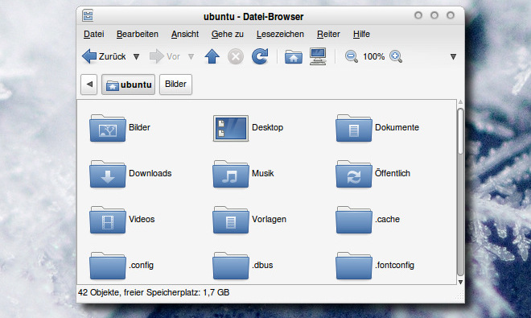Open the Gehe zu menu
This screenshot has width=531, height=318.
[228, 35]
